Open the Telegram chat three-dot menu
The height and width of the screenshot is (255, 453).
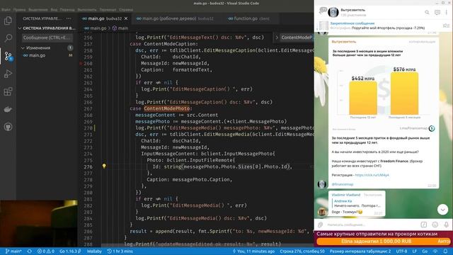coord(447,12)
